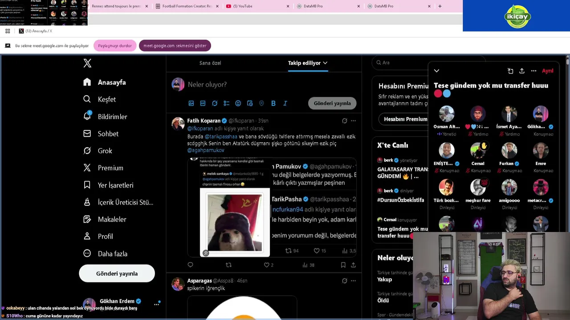
Task: Add image media to post
Action: pos(191,103)
